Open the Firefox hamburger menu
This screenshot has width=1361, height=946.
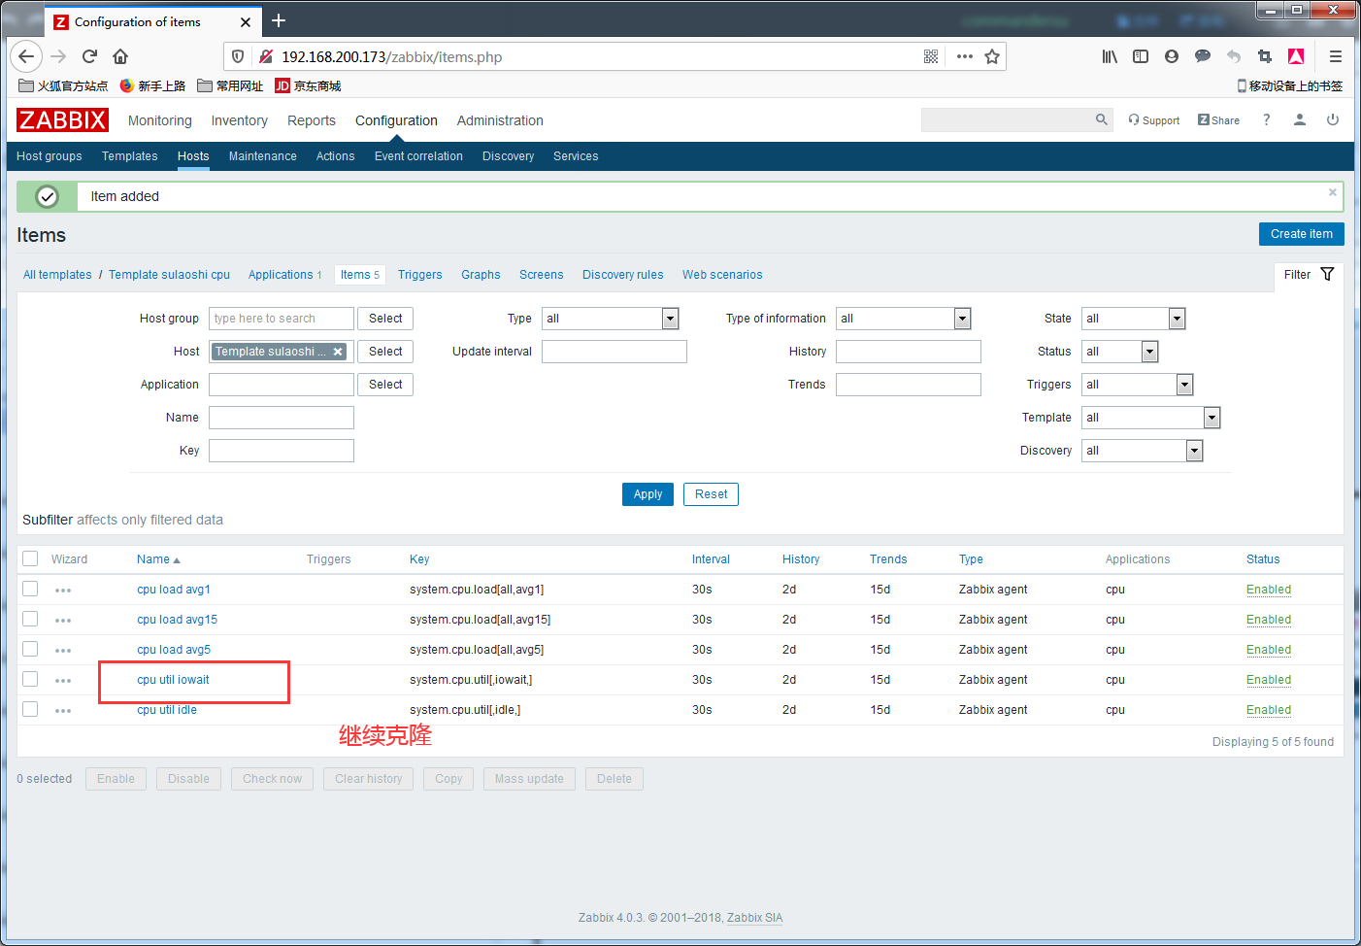[1336, 56]
